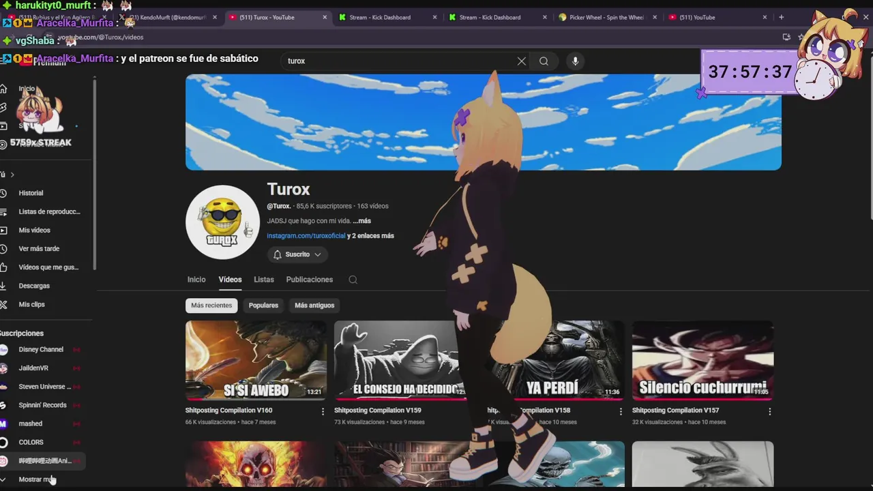This screenshot has width=873, height=491.
Task: Open JaildenVR subscription
Action: pos(42,368)
